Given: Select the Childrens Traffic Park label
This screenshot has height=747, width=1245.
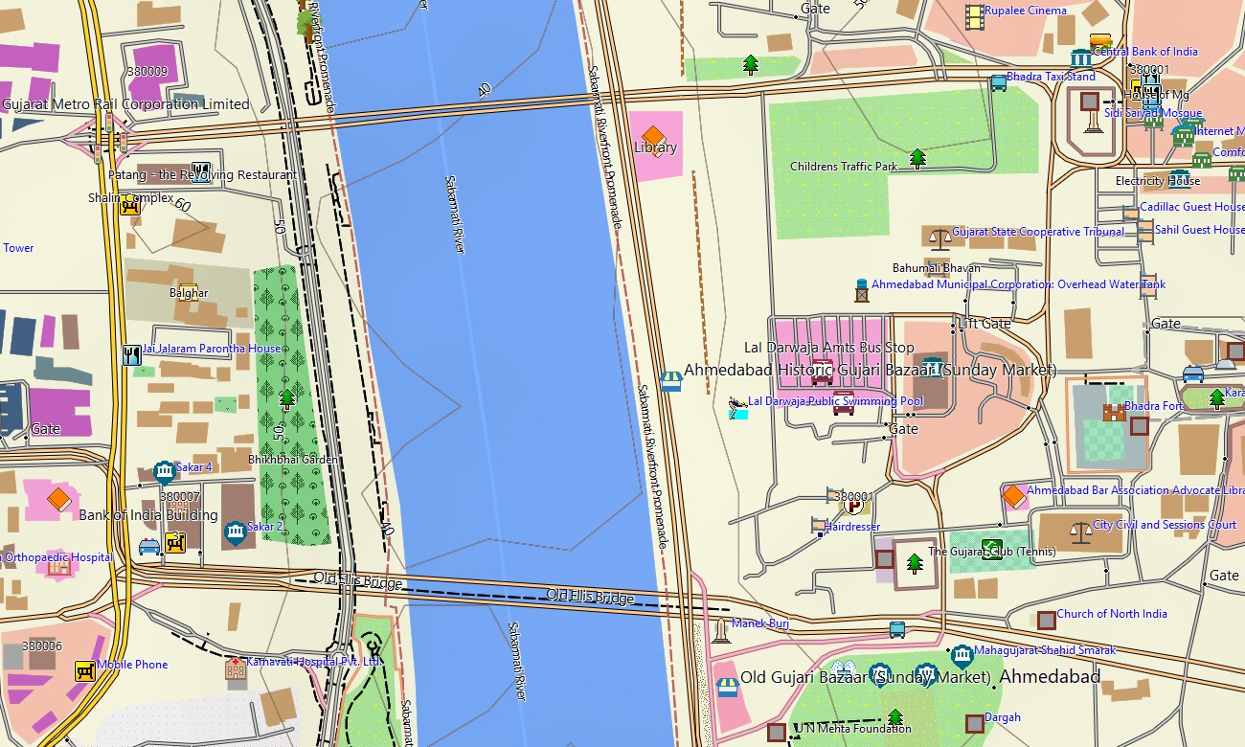Looking at the screenshot, I should pos(844,167).
